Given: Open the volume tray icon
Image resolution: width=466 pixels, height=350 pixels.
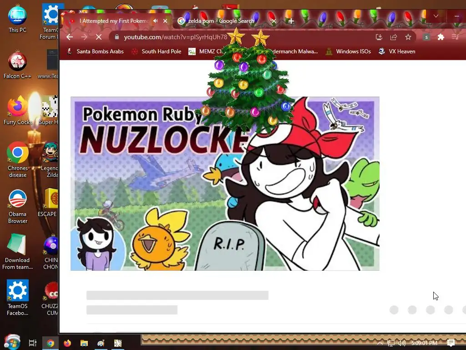Looking at the screenshot, I should pyautogui.click(x=402, y=343).
